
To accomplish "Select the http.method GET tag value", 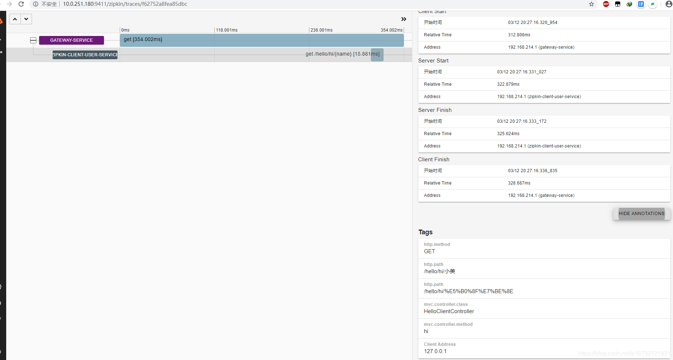I will coord(429,251).
